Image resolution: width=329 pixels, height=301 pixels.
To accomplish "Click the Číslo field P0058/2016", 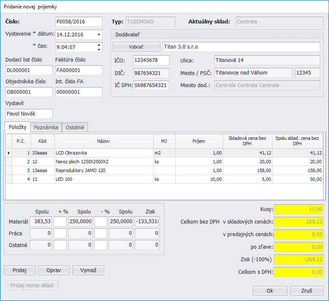I will [x=78, y=22].
